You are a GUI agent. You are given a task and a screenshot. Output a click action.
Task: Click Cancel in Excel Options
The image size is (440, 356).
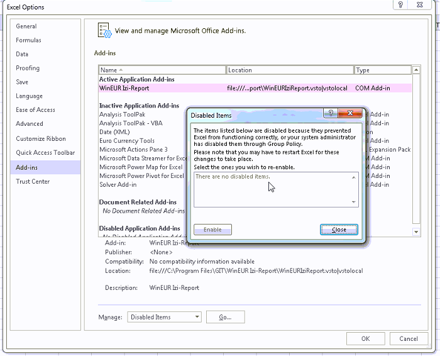tap(409, 338)
